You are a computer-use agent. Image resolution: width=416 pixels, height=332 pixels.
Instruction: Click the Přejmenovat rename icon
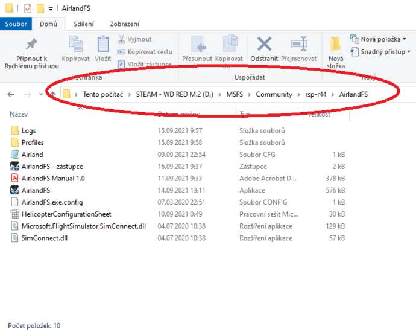(x=299, y=43)
